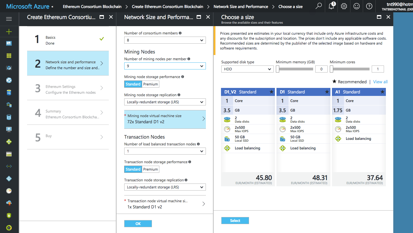Show info for Mining node storage performance
Image resolution: width=413 pixels, height=233 pixels.
(183, 77)
